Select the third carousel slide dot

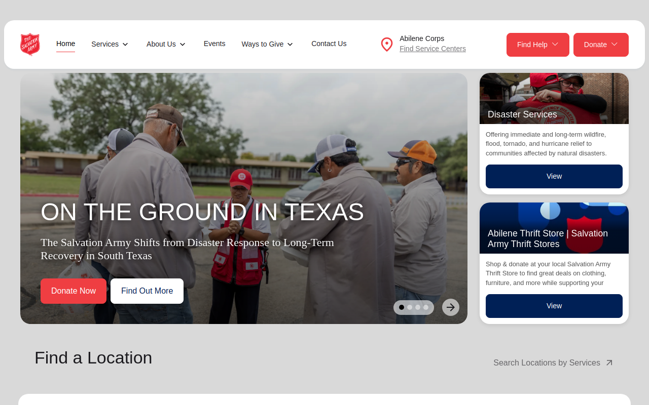coord(418,307)
